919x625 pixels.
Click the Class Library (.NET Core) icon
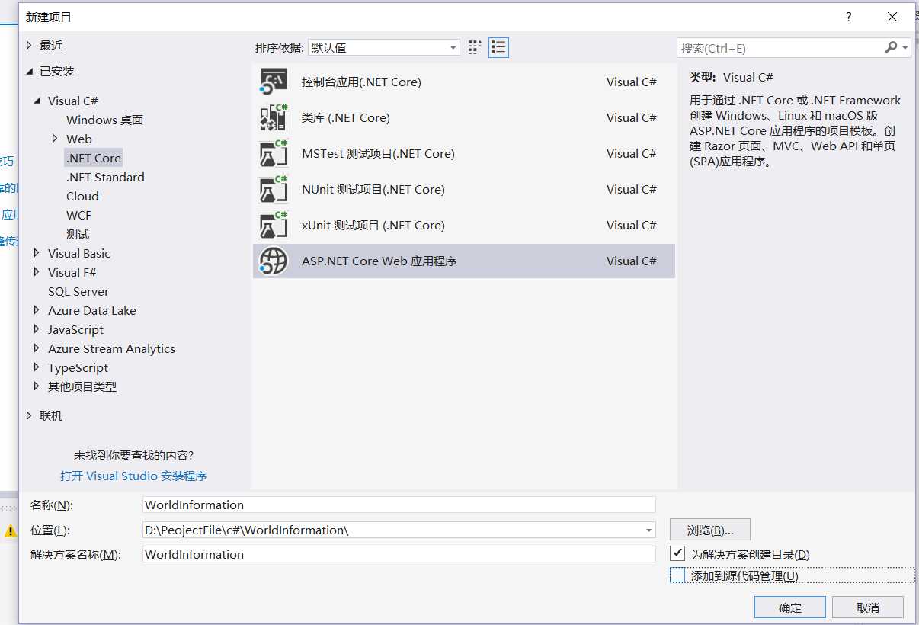coord(274,117)
